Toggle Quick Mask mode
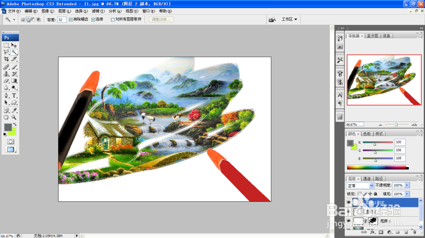 click(10, 141)
